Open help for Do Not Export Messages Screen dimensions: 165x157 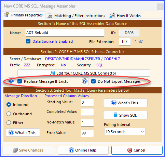(x=85, y=81)
